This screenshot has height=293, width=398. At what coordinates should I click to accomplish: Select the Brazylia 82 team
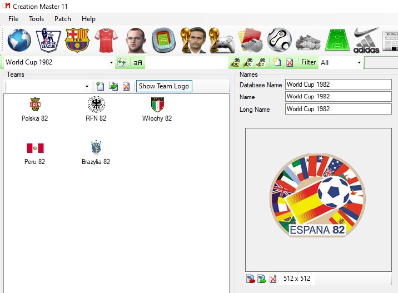point(96,152)
